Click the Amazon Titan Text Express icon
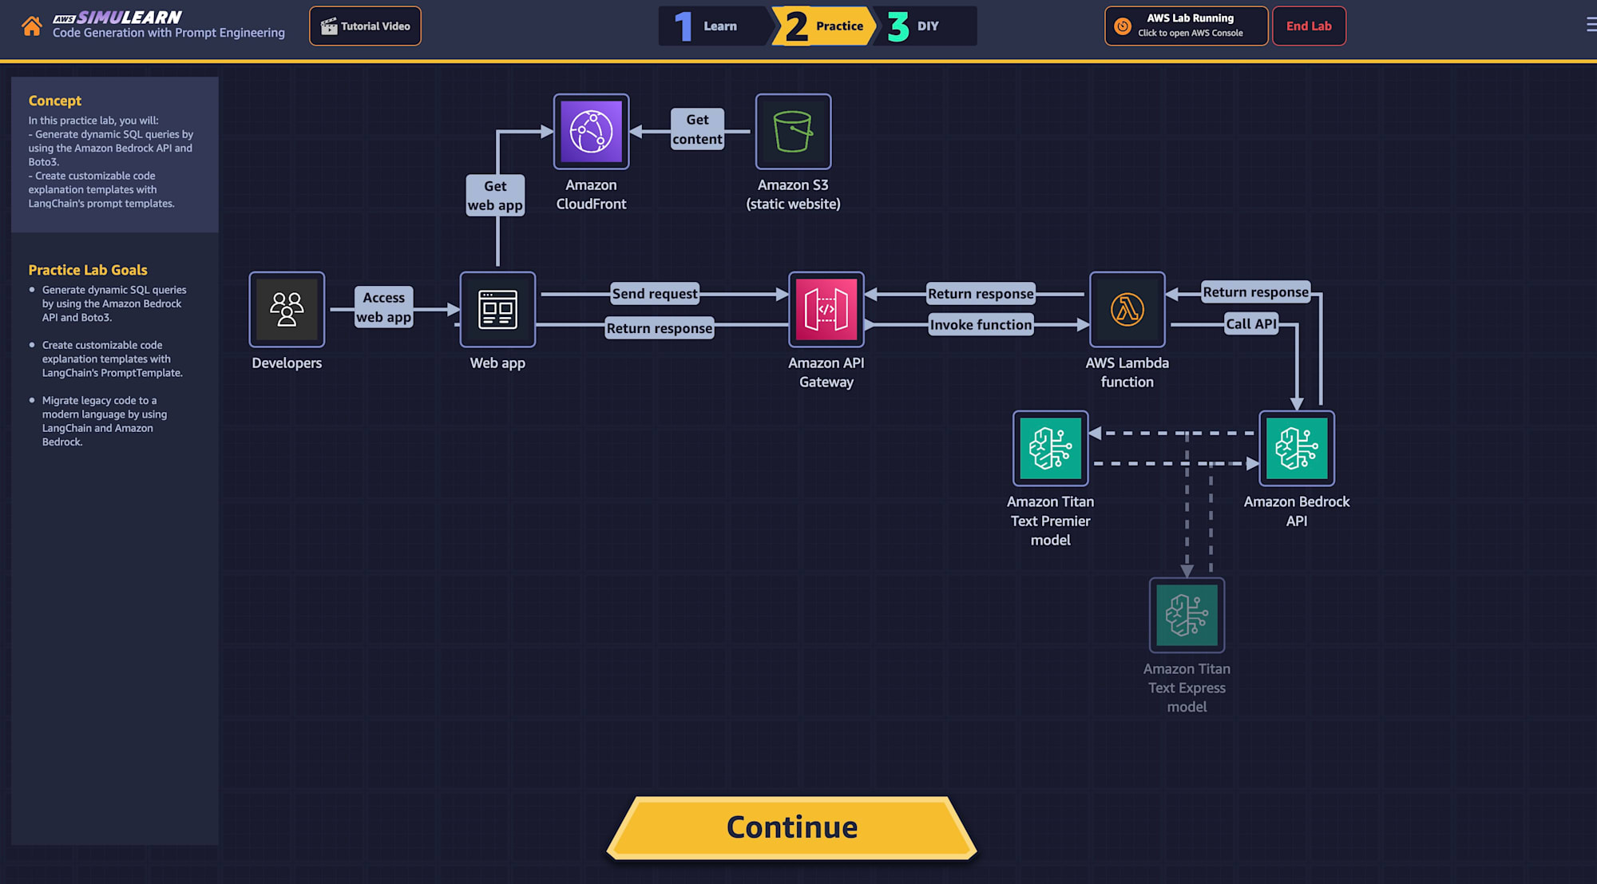The width and height of the screenshot is (1597, 884). pos(1187,615)
